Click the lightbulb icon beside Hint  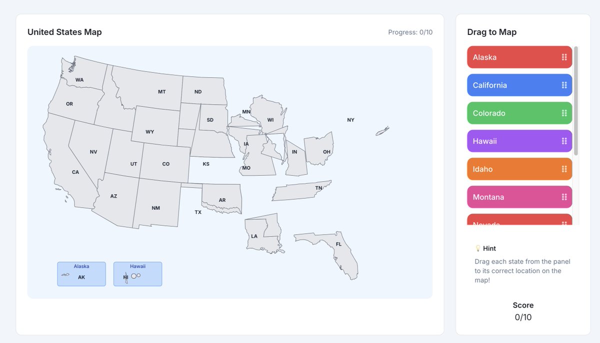[x=477, y=248]
